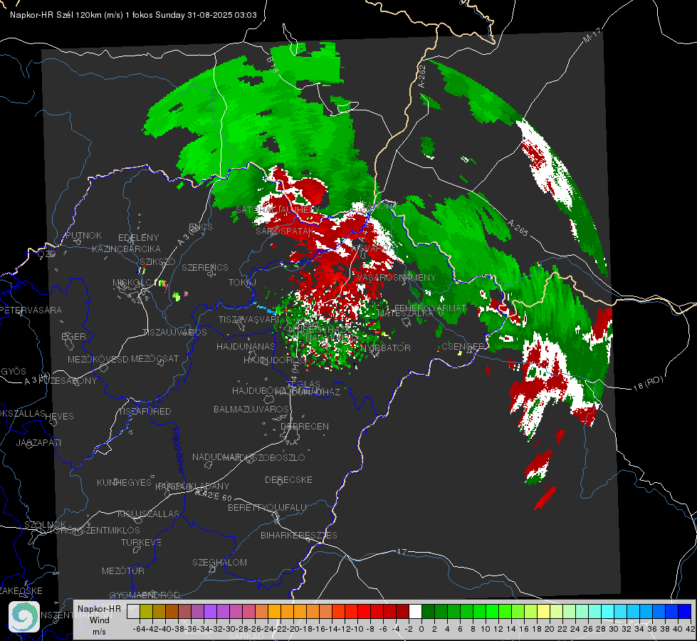Image resolution: width=697 pixels, height=641 pixels.
Task: Select the EDELENY town label
Action: point(138,238)
